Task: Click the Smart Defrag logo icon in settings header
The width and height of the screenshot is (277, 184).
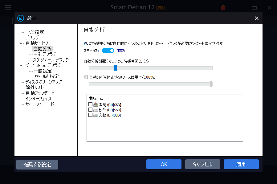Action: (x=21, y=18)
